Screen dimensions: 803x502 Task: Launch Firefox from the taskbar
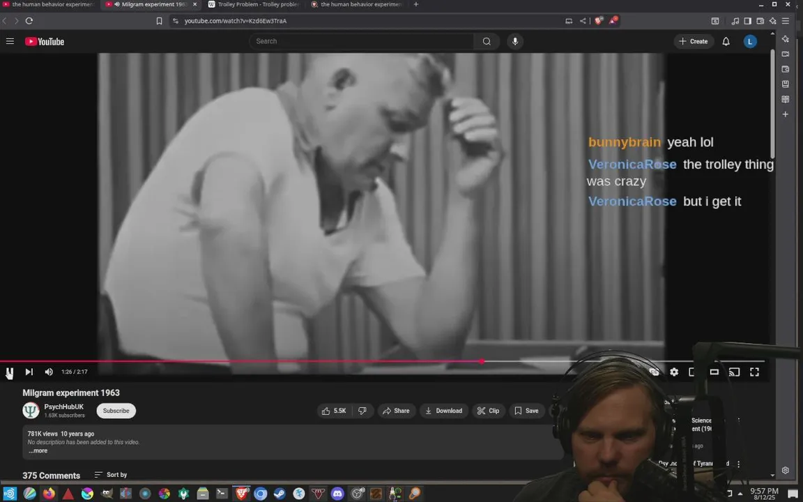coord(49,494)
